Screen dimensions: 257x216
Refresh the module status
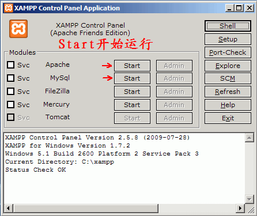[228, 92]
